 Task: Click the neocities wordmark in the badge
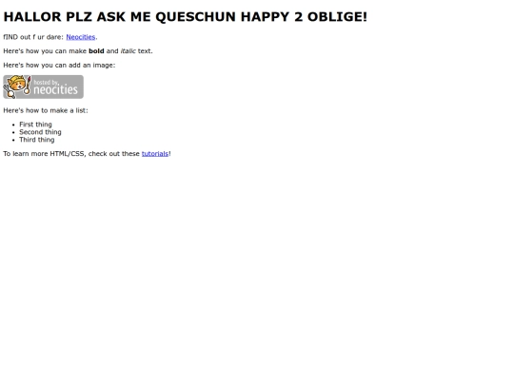(56, 89)
